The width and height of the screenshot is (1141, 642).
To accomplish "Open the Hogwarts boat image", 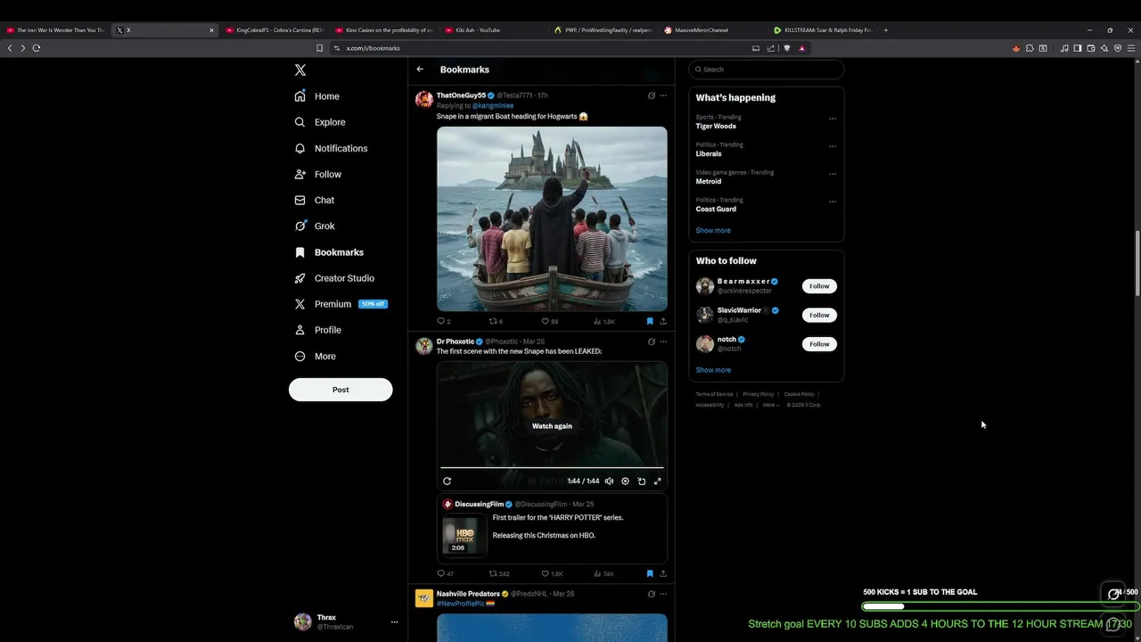I will tap(552, 218).
